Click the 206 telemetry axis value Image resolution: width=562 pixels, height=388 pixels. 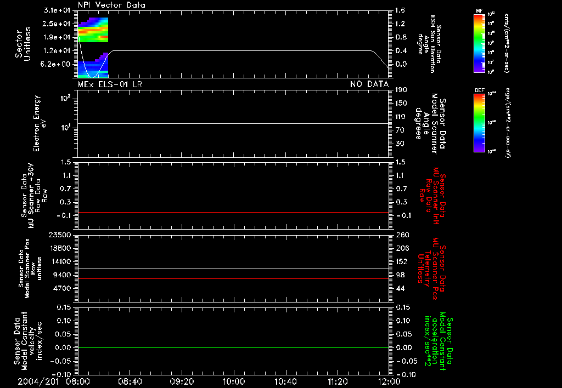[402, 248]
